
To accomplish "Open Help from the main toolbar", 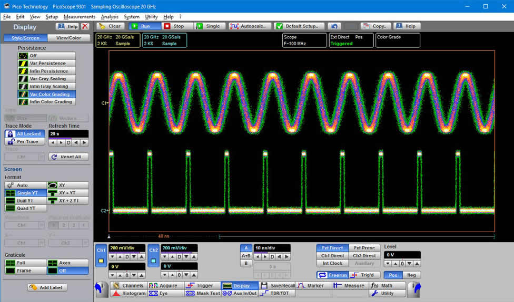I will click(x=407, y=26).
